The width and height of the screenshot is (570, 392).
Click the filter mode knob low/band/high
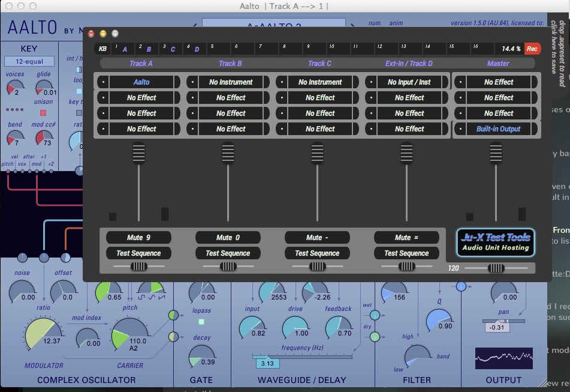pyautogui.click(x=417, y=355)
